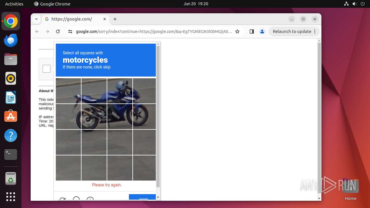Image resolution: width=370 pixels, height=208 pixels.
Task: Open the Google Chrome app menu
Action: click(52, 4)
